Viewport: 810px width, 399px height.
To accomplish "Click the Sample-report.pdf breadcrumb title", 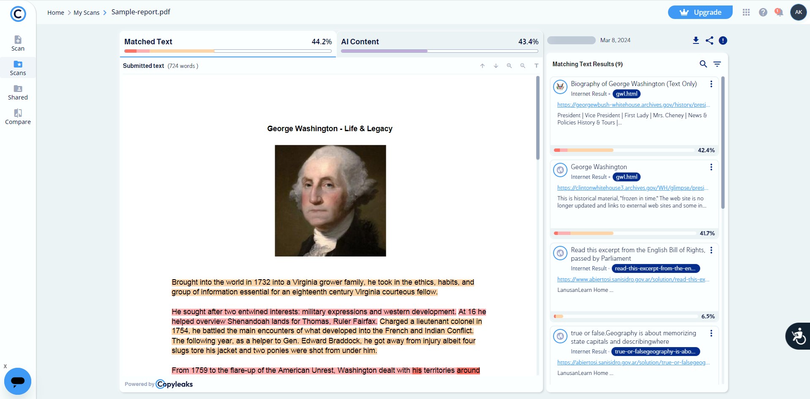I will [141, 12].
